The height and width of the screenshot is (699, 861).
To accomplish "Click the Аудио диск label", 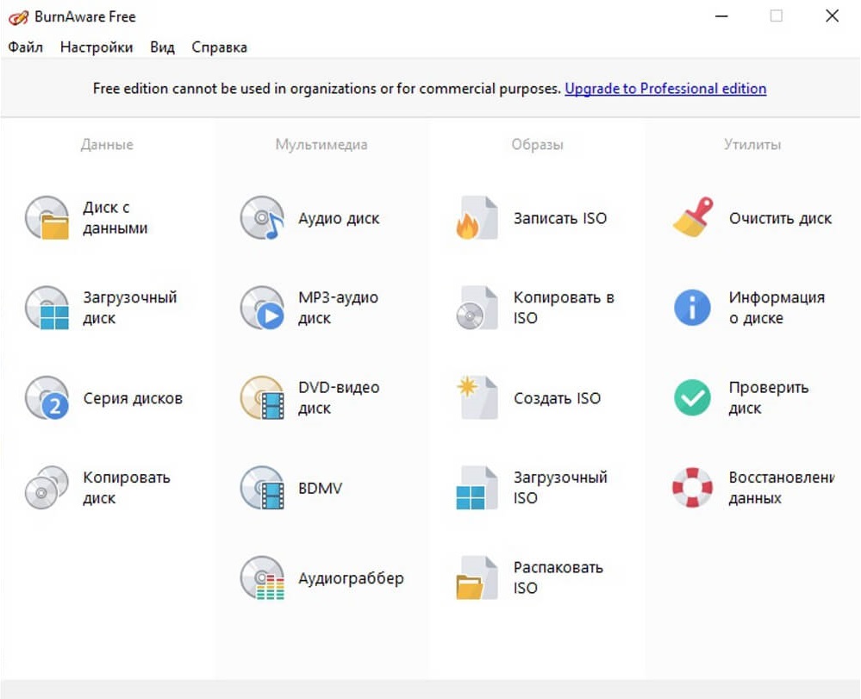I will [339, 219].
